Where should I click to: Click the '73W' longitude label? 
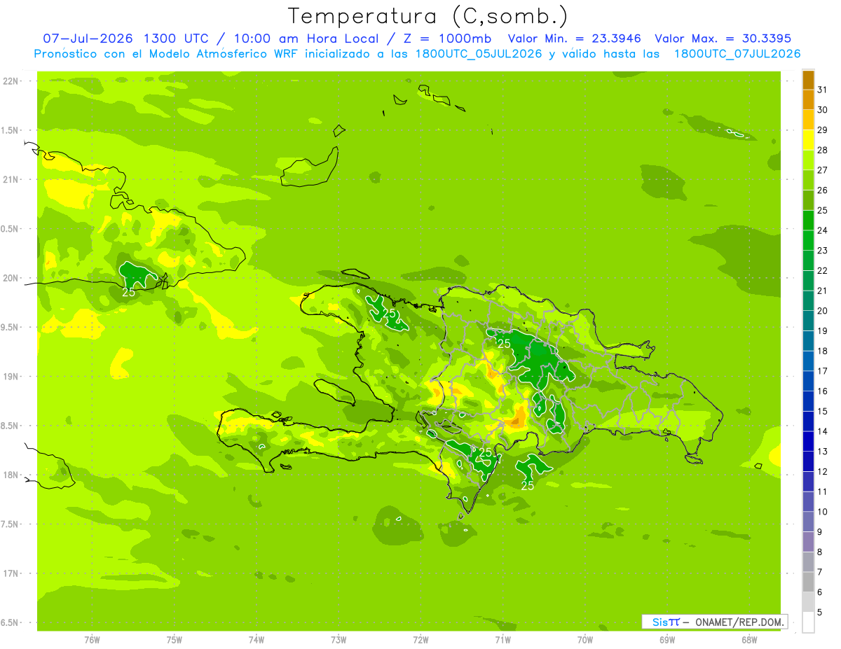pyautogui.click(x=339, y=639)
